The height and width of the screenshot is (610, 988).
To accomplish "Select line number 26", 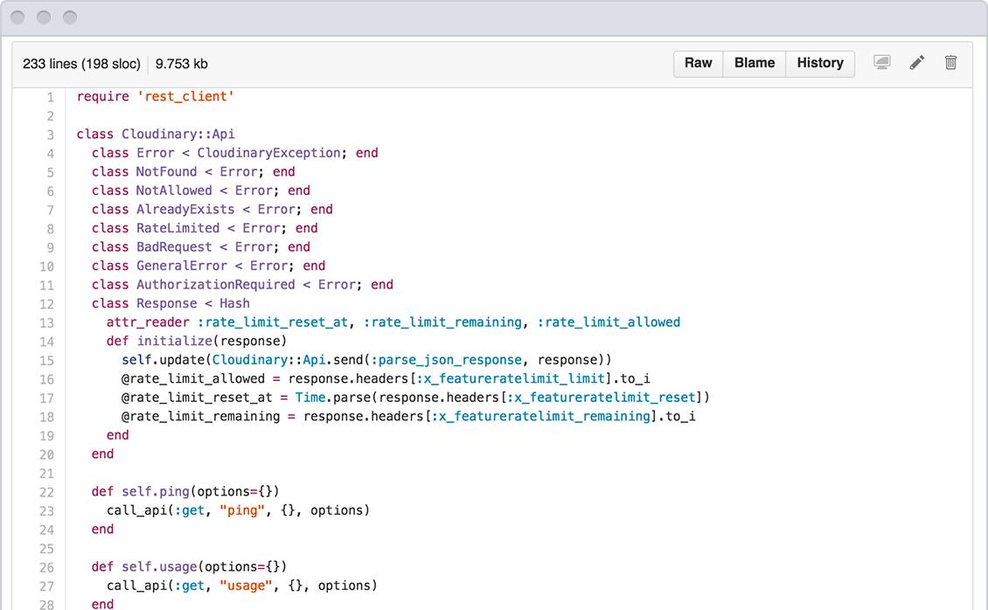I will [x=46, y=568].
